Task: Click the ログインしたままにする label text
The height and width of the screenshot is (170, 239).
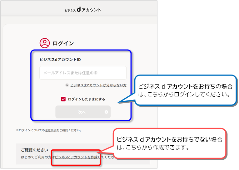Action: click(x=87, y=99)
